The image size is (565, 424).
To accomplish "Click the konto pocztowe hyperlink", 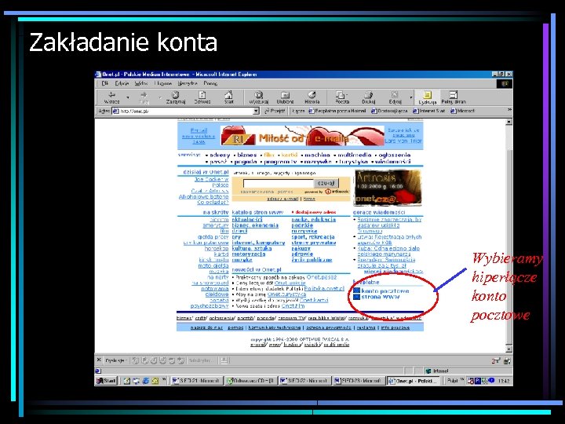I will click(x=385, y=291).
